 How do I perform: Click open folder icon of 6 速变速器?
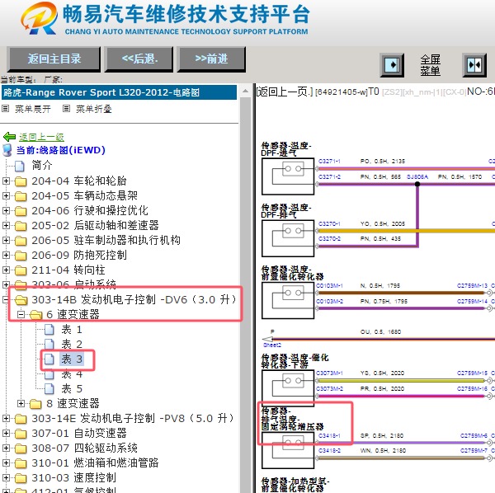click(36, 315)
